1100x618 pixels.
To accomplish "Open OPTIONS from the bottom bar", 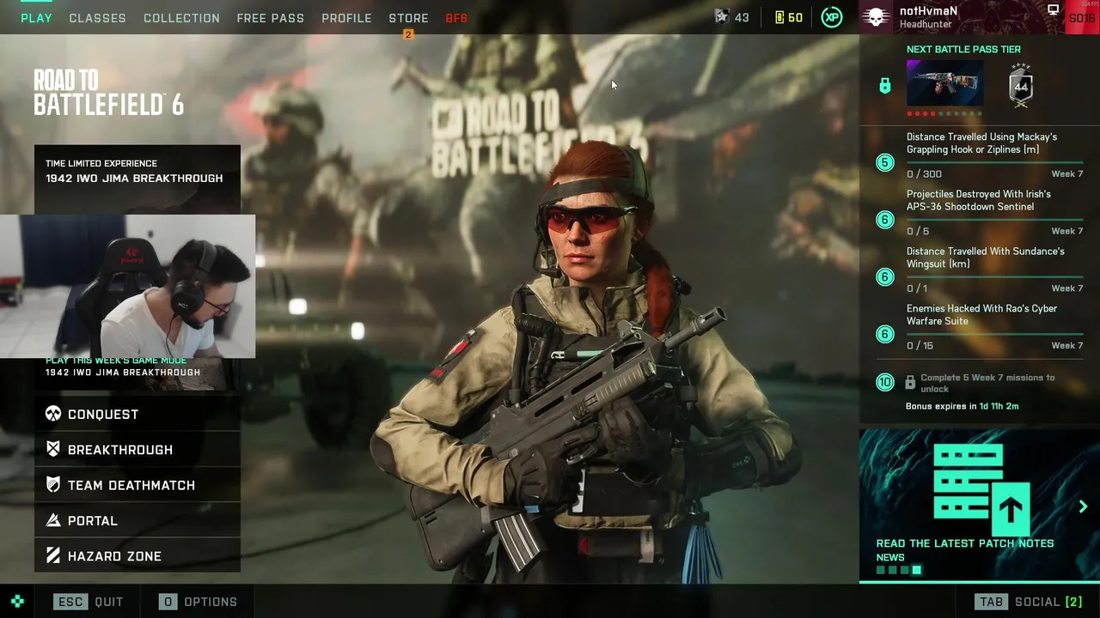I will pyautogui.click(x=199, y=602).
